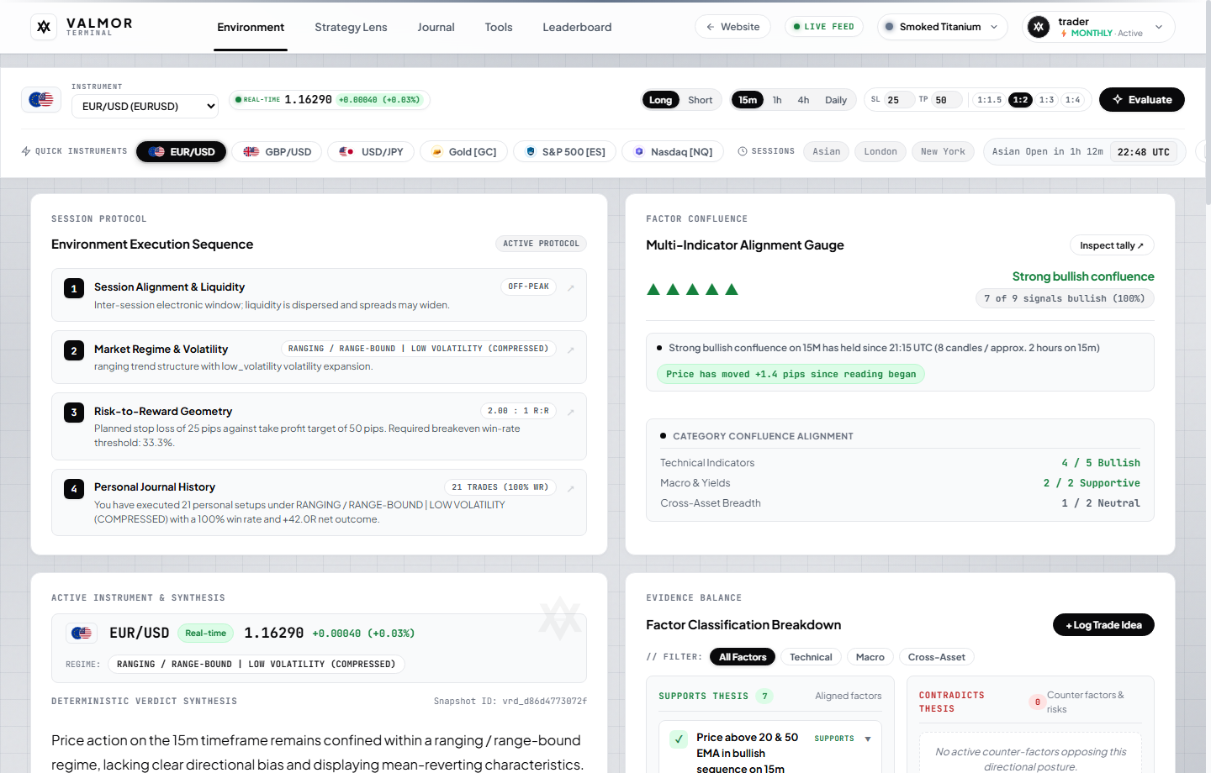Click the TP value field showing 50
1211x773 pixels.
click(945, 100)
